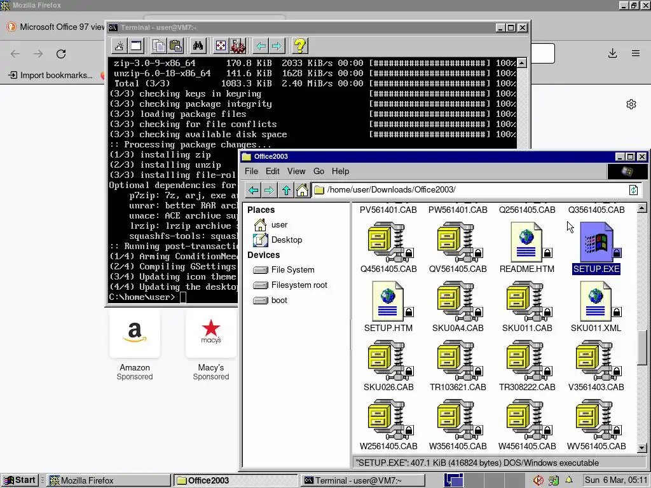651x488 pixels.
Task: Open Firefox hamburger application menu
Action: [x=636, y=53]
